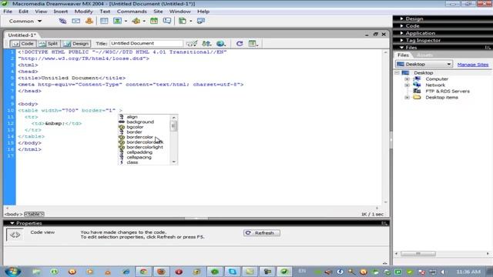This screenshot has height=277, width=493.
Task: Expand the Desktop items tree node
Action: [x=407, y=98]
